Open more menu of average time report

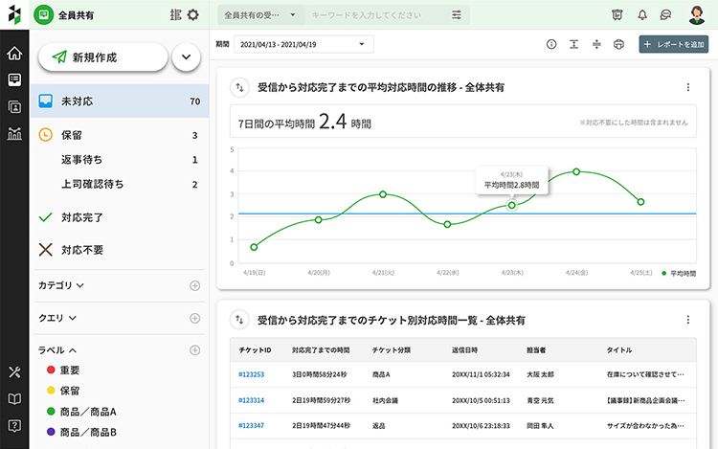click(687, 87)
